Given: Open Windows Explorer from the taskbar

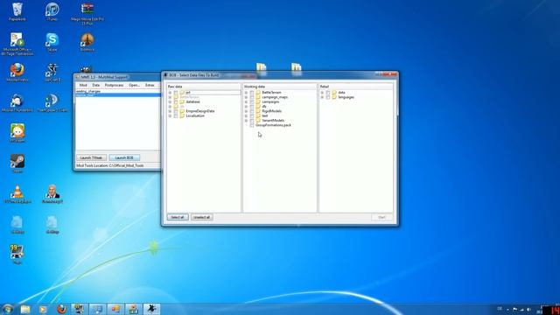Looking at the screenshot, I should 25,309.
